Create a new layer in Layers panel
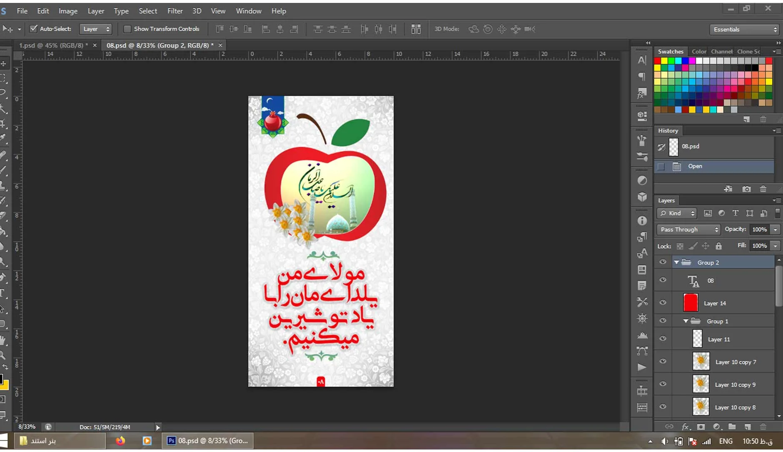Image resolution: width=783 pixels, height=452 pixels. pos(748,427)
